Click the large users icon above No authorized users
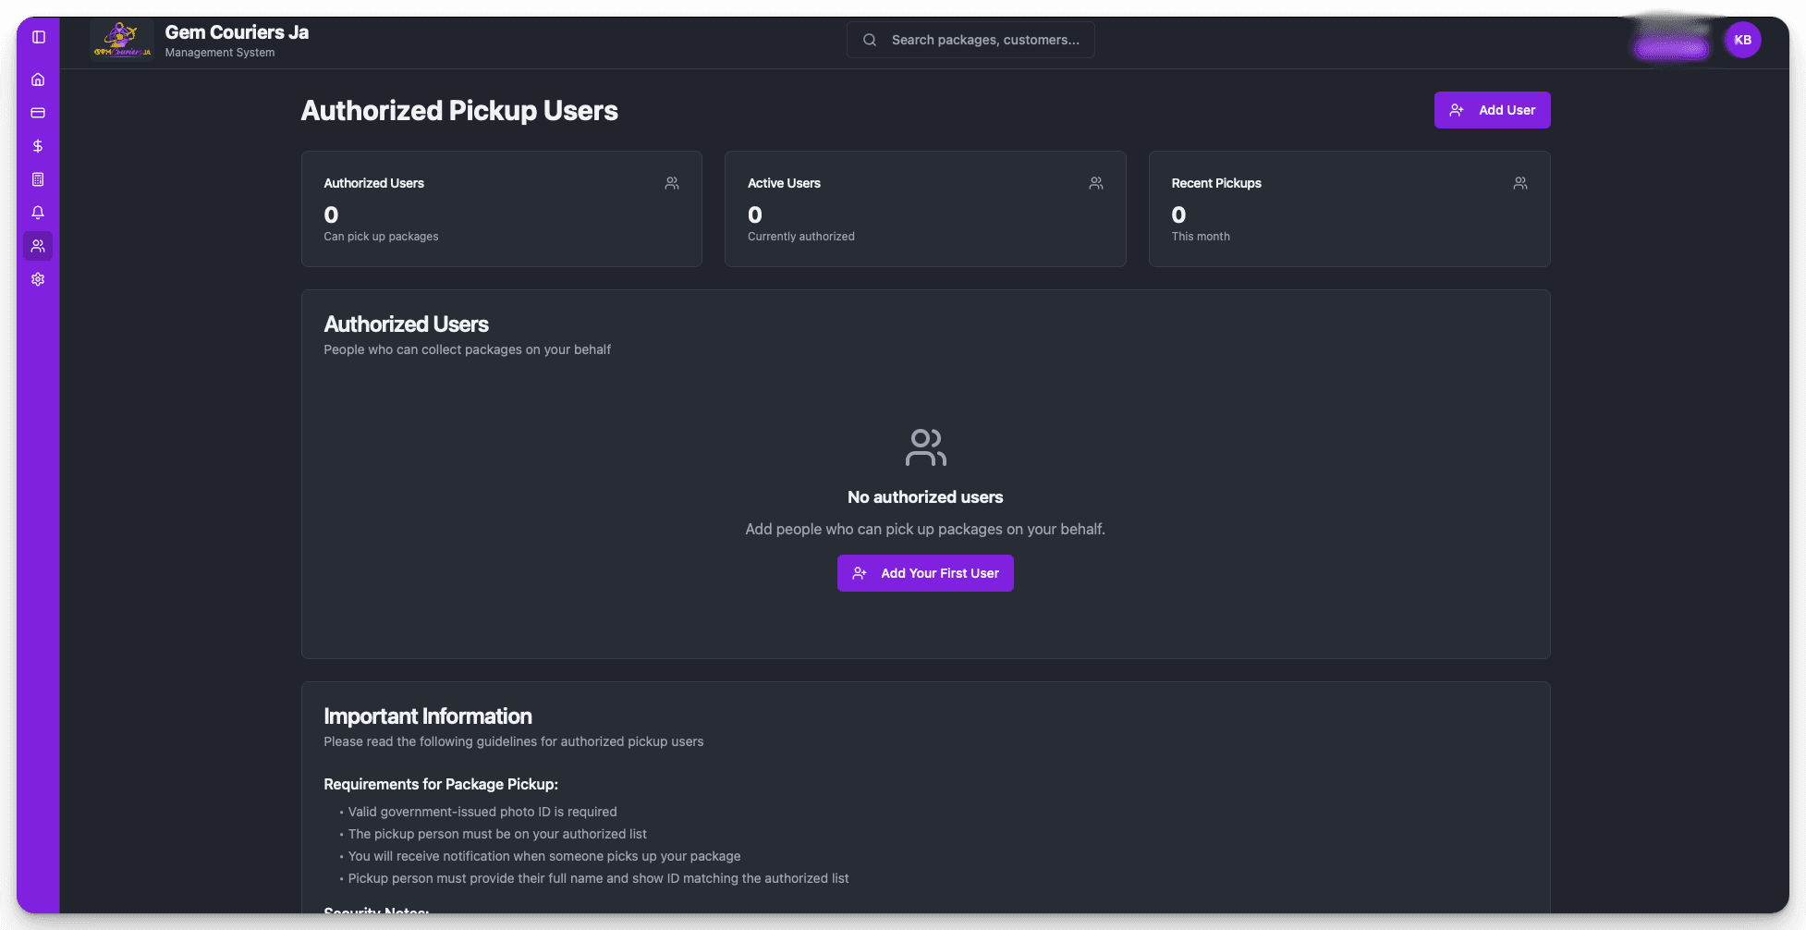Viewport: 1806px width, 930px height. click(925, 447)
